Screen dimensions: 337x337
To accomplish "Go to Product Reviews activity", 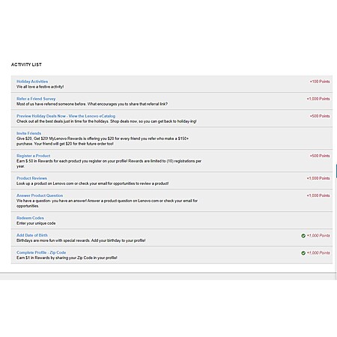I will [31, 178].
